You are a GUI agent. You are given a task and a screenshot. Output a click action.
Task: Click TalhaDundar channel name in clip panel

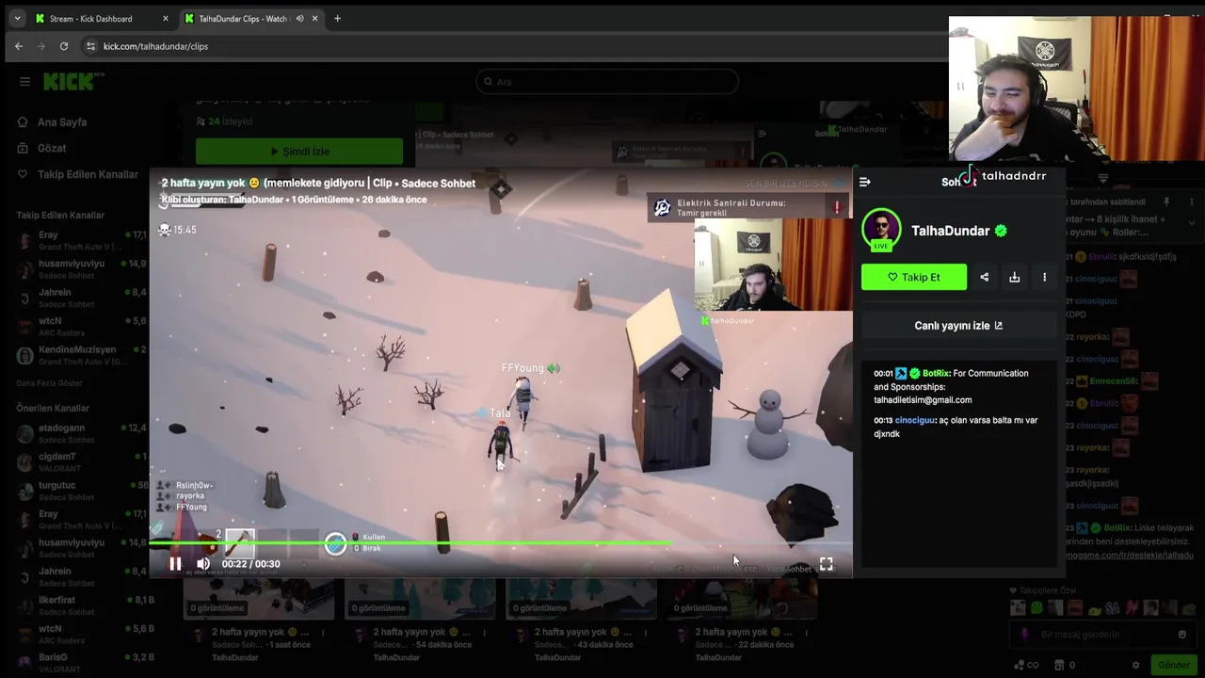click(x=950, y=231)
